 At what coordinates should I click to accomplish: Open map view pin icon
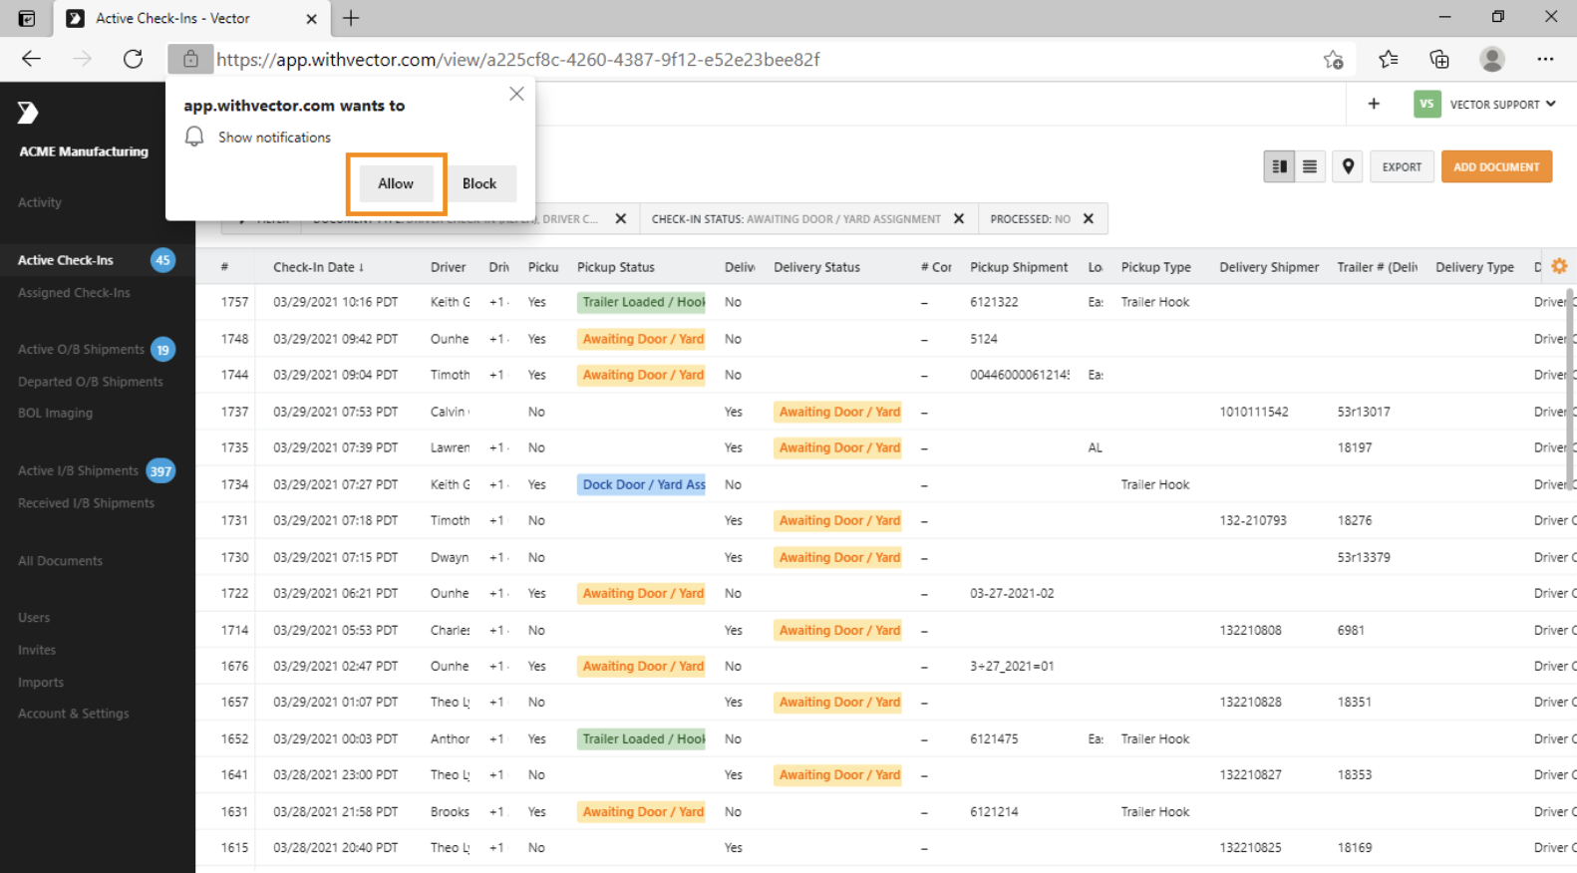1348,166
